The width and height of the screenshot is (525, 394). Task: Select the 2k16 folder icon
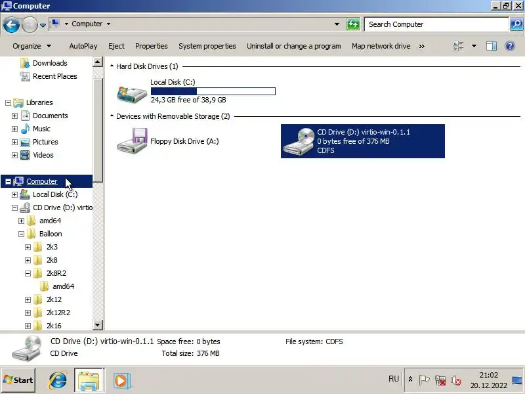coord(38,326)
